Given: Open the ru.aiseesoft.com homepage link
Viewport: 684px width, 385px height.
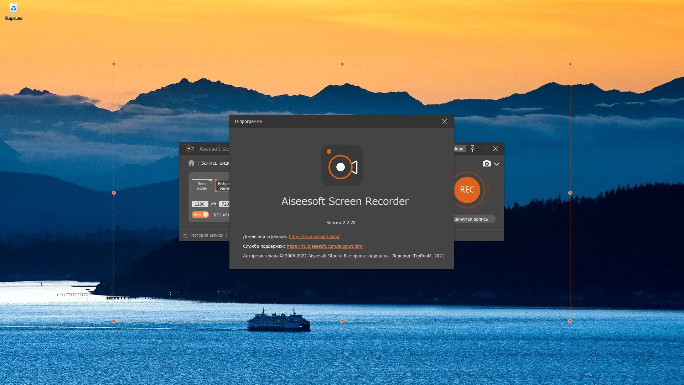Looking at the screenshot, I should pos(314,237).
